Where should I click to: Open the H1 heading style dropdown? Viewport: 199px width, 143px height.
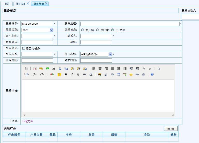(27, 75)
